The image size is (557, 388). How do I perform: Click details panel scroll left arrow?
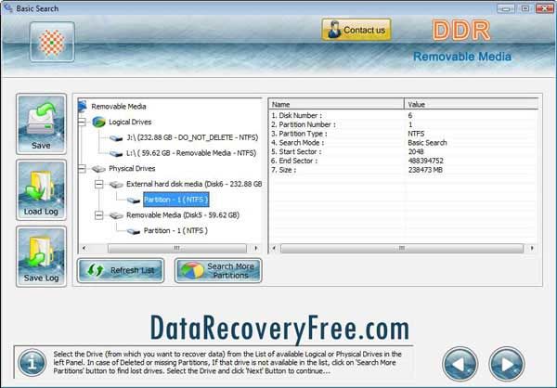274,248
